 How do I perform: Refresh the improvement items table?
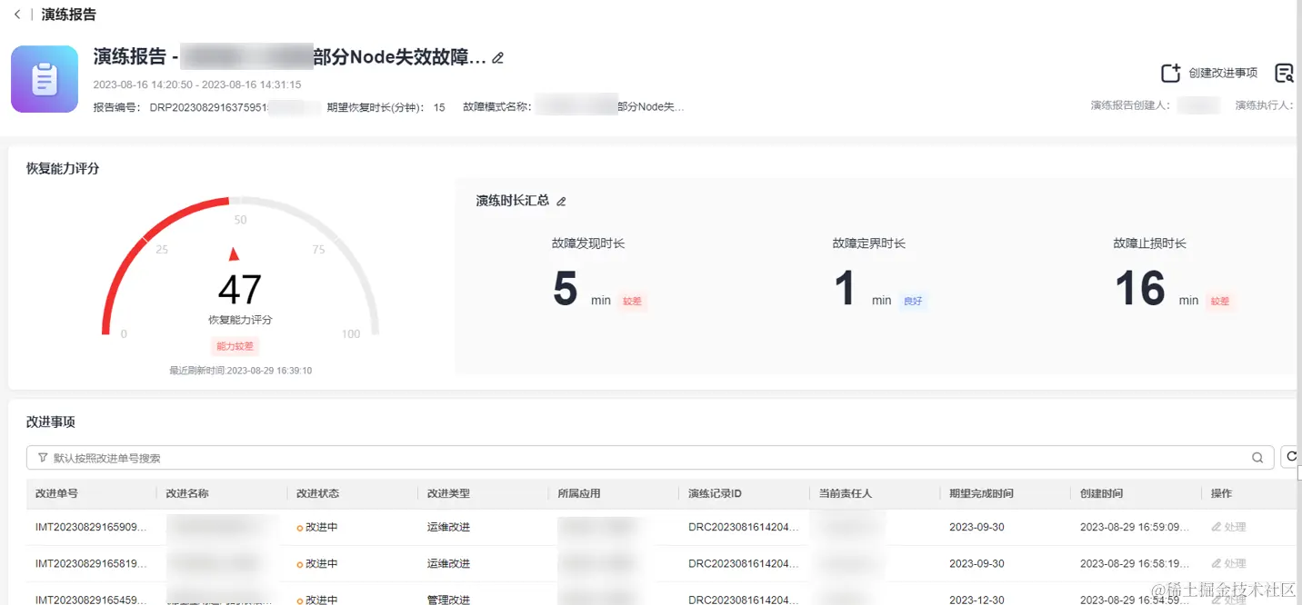1290,457
